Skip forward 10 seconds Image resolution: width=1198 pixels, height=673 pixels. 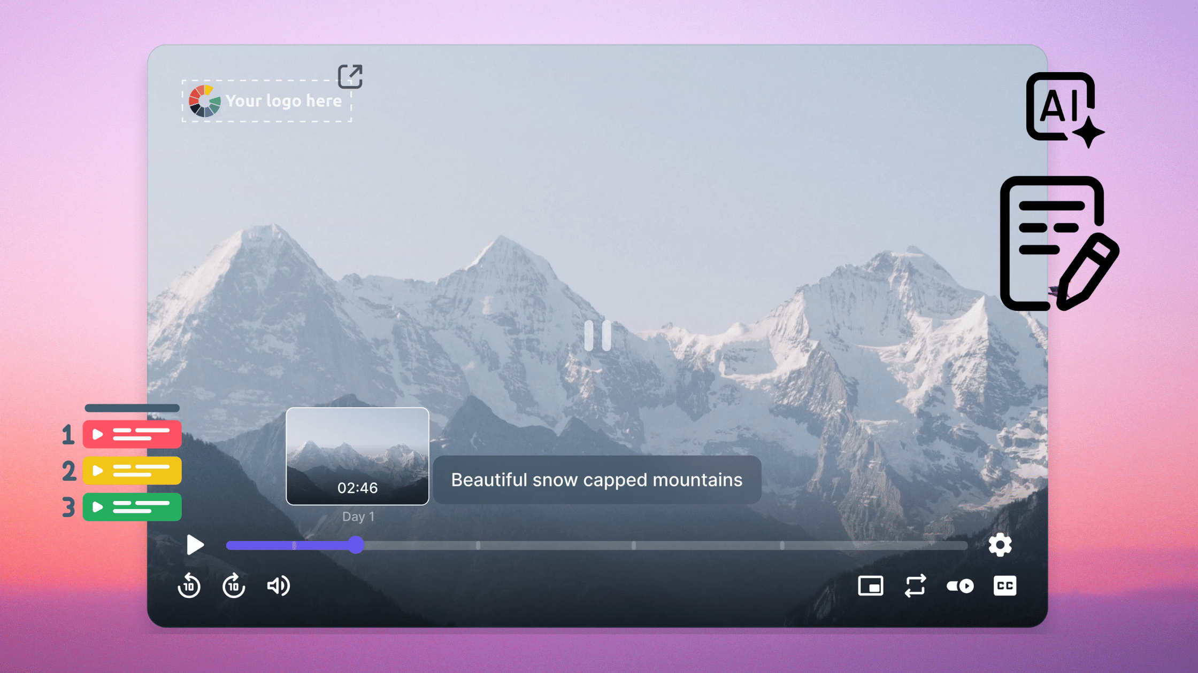tap(234, 586)
